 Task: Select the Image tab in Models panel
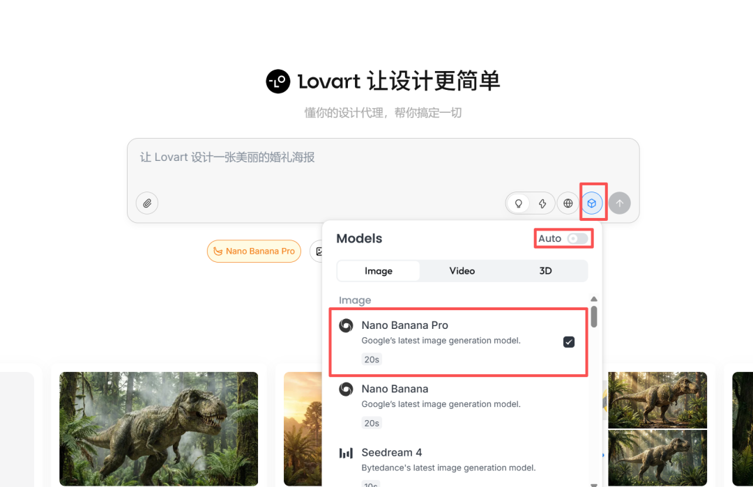pyautogui.click(x=379, y=271)
